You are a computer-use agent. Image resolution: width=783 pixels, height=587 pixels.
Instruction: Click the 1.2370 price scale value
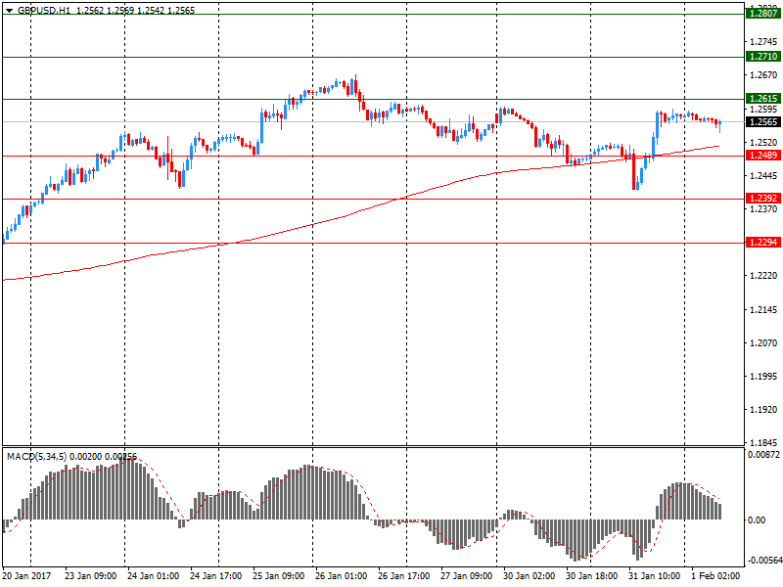[x=763, y=209]
